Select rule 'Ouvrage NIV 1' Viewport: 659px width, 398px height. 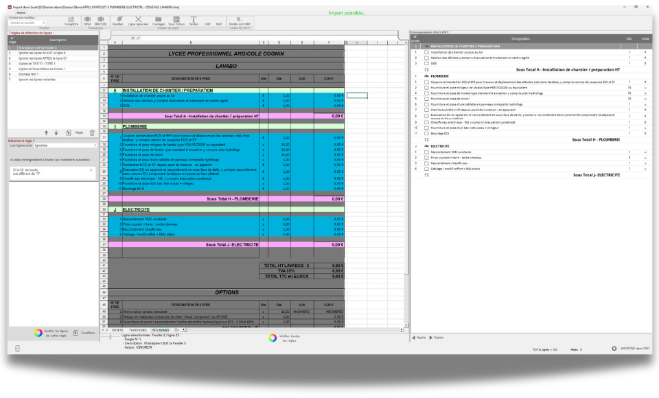(53, 74)
